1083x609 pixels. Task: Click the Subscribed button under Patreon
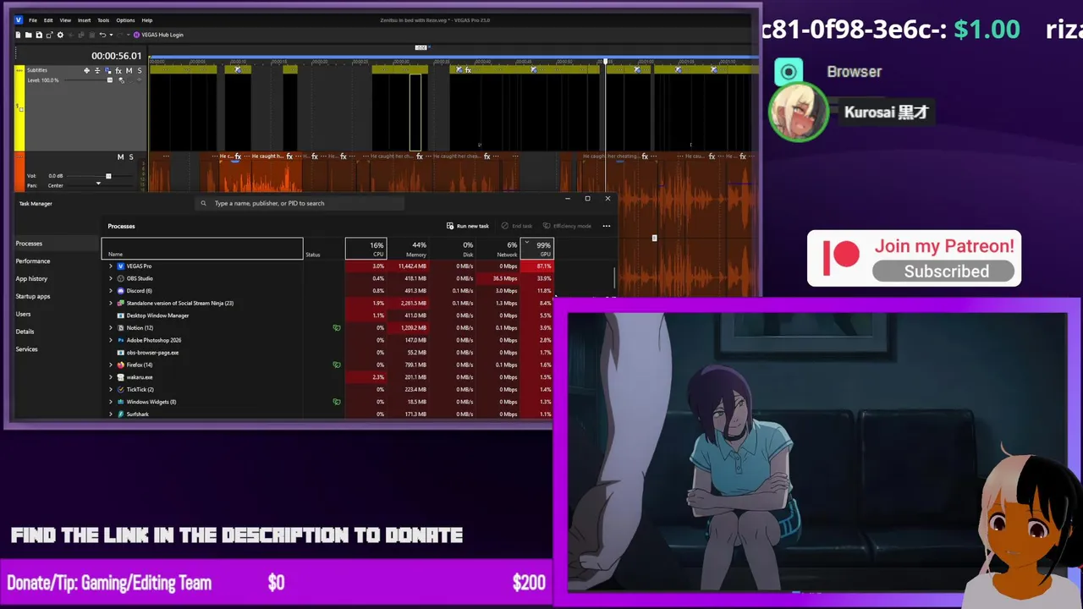[x=944, y=272]
